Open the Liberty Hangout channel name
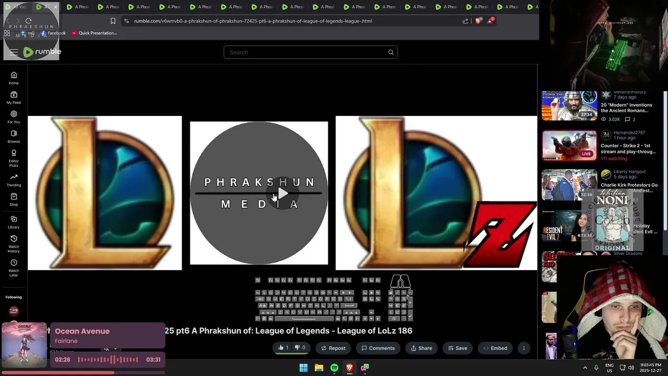 coord(629,171)
